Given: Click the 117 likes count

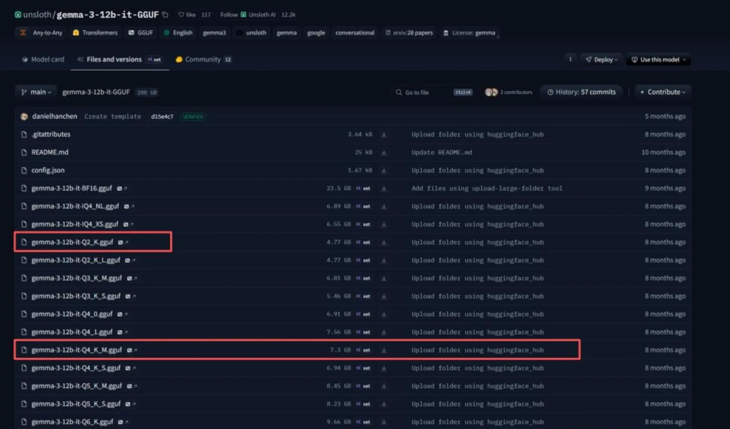Looking at the screenshot, I should tap(206, 15).
